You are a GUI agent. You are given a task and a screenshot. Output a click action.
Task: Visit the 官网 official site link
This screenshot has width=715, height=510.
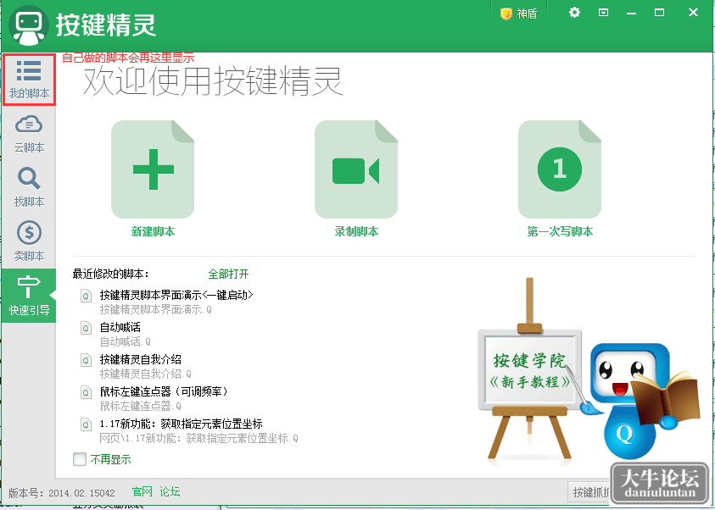[x=142, y=491]
